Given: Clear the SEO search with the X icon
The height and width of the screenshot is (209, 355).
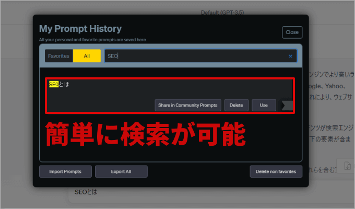Looking at the screenshot, I should tap(290, 56).
